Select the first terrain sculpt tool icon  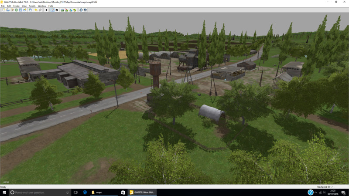pos(62,10)
